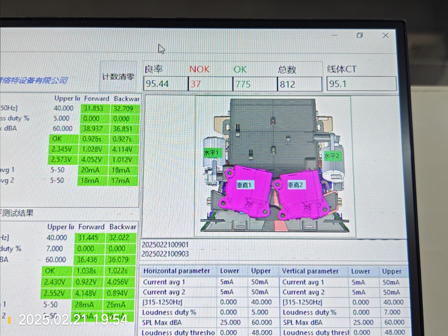Image resolution: width=448 pixels, height=336 pixels.
Task: Click the restore window icon
Action: tap(360, 35)
